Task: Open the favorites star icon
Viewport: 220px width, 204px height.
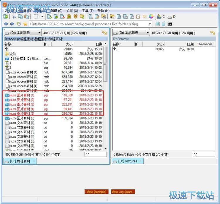Action: coord(25,24)
